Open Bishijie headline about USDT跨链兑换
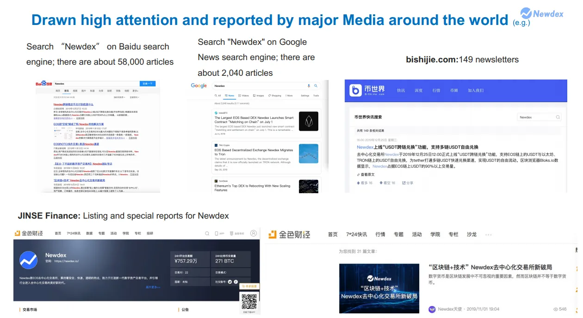Screen dimensions: 583x318 click(x=417, y=147)
